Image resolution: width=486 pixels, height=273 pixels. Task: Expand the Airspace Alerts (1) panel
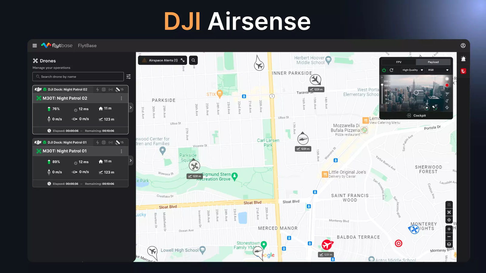(163, 60)
